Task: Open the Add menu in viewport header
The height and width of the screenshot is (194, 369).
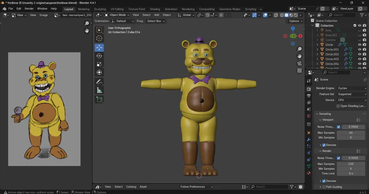Action: tap(156, 15)
